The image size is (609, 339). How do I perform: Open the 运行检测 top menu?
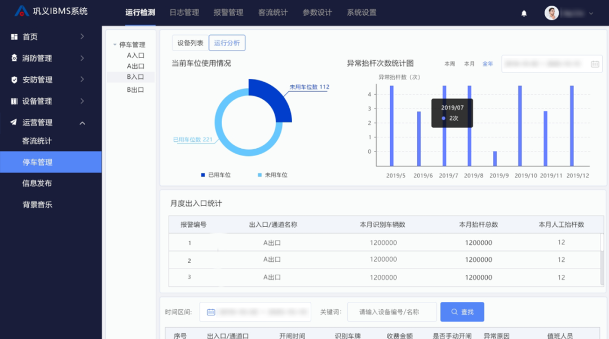(140, 12)
